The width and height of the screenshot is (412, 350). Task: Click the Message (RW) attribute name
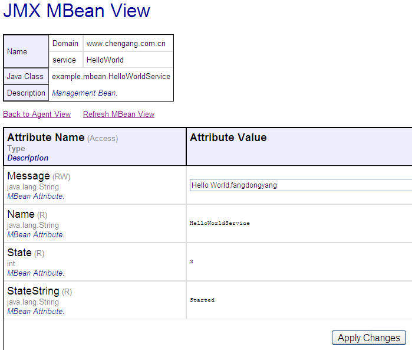point(39,176)
